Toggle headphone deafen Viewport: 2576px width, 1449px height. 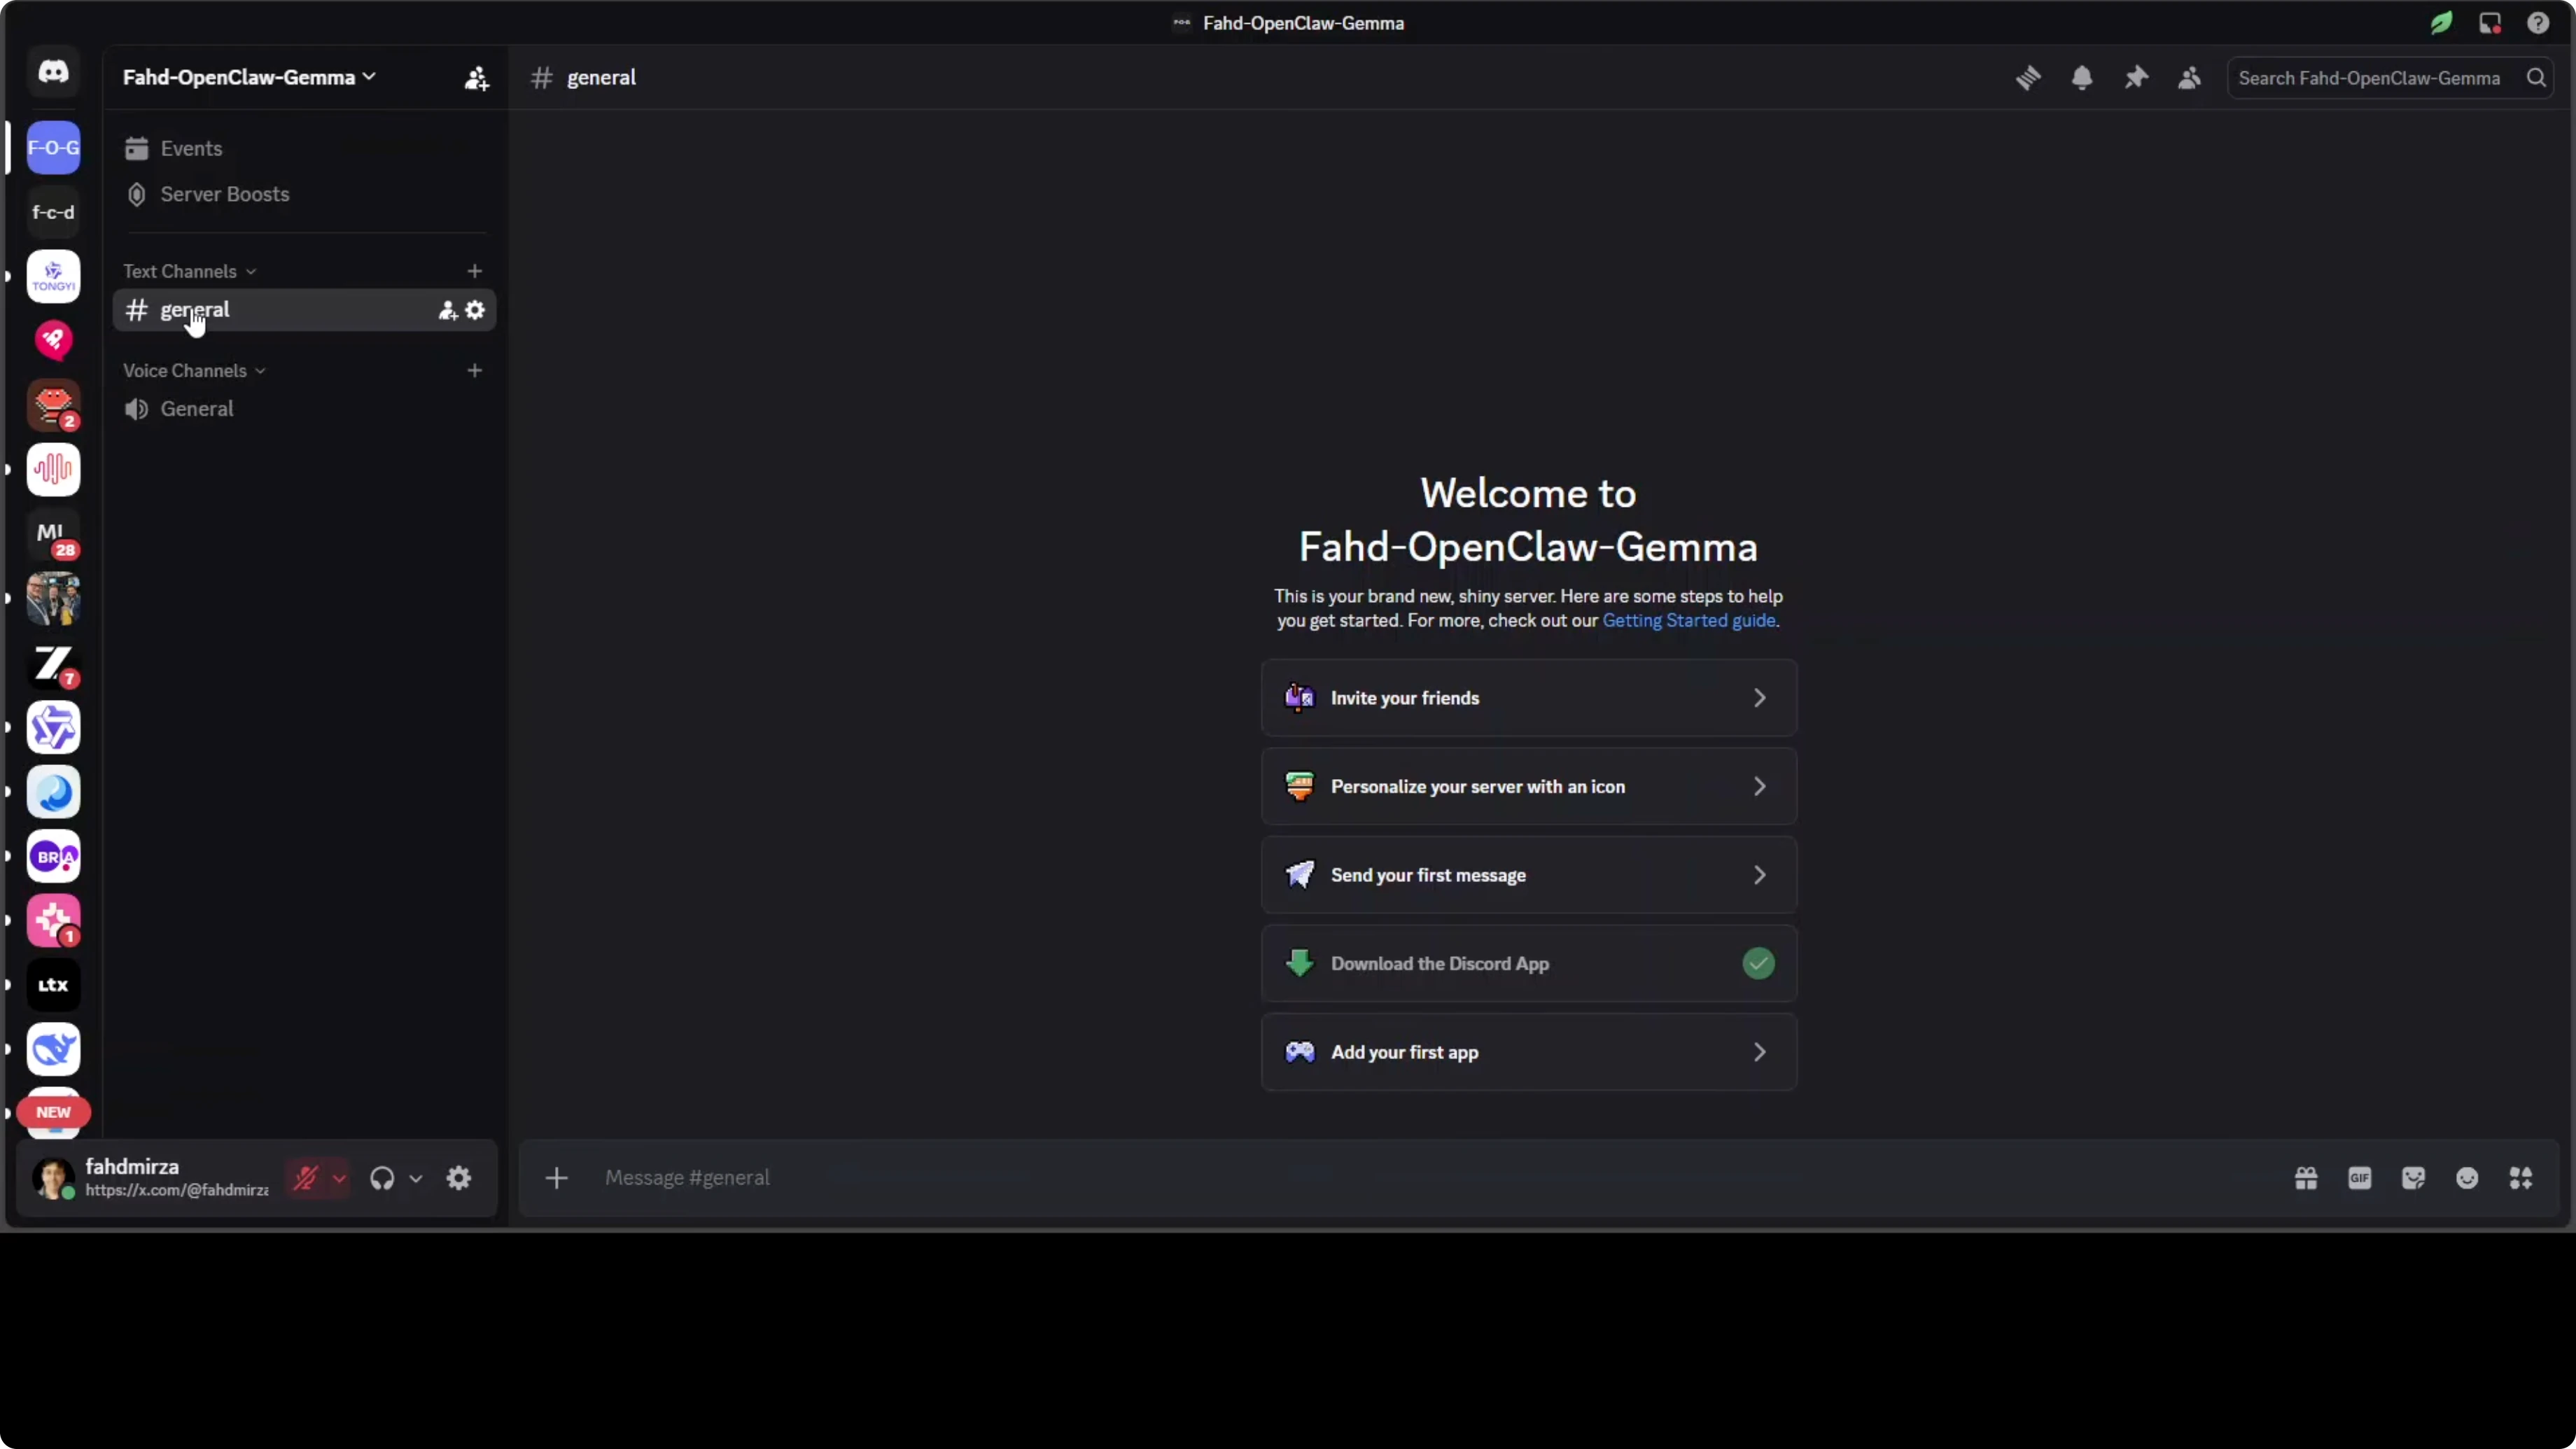pyautogui.click(x=382, y=1178)
